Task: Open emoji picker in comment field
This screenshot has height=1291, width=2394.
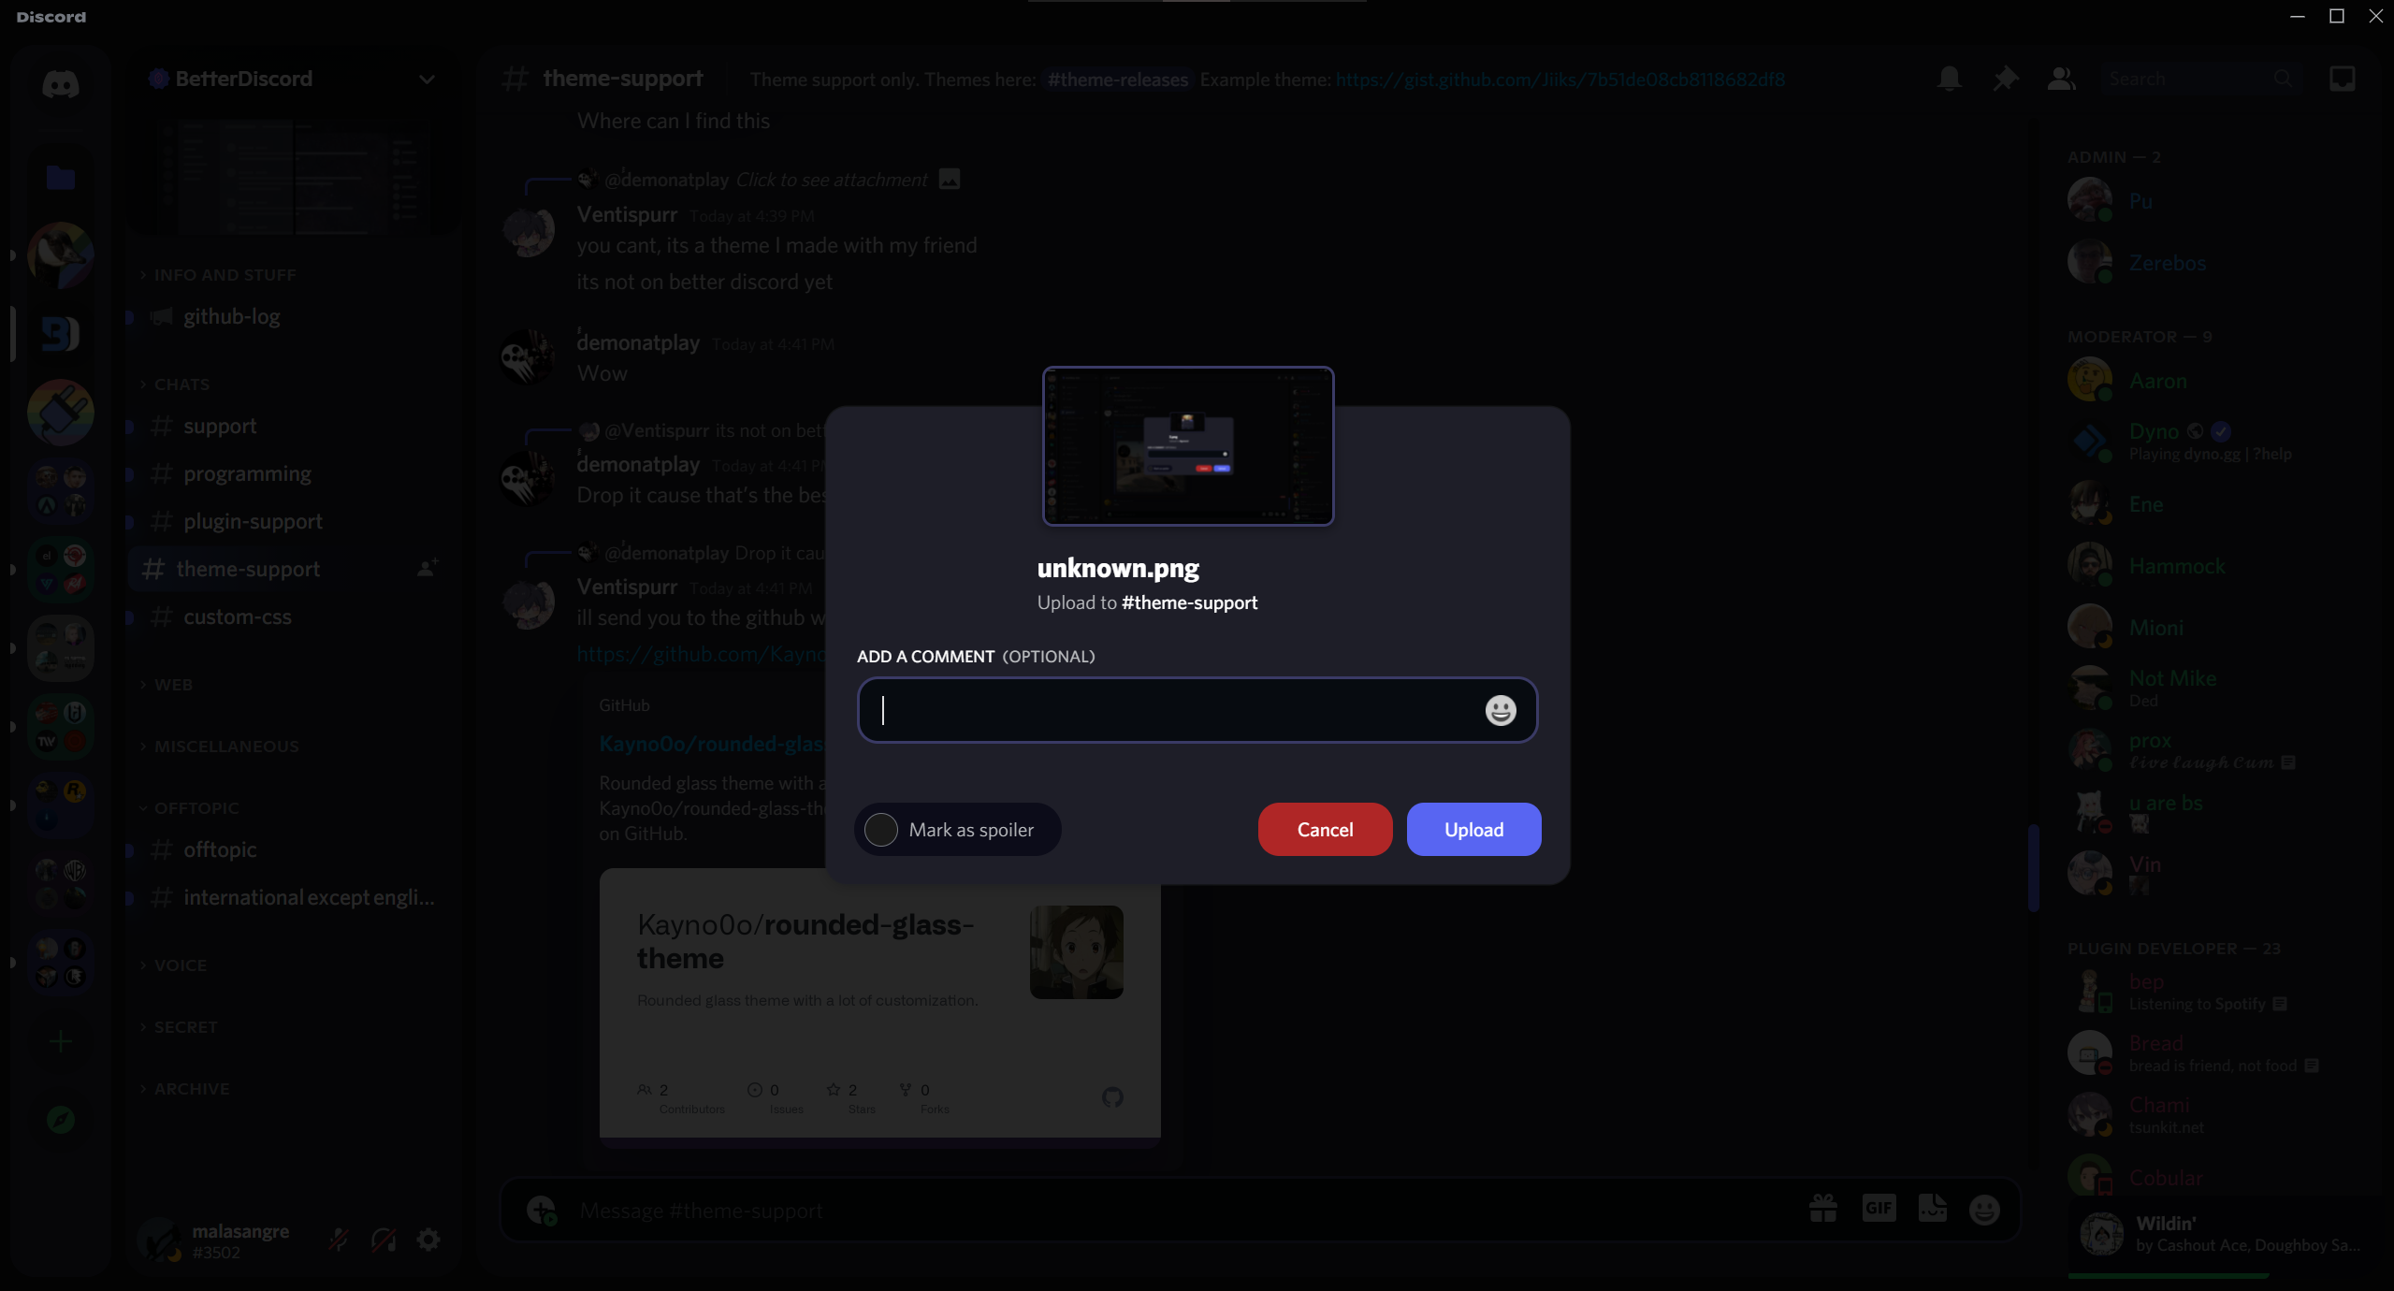Action: click(x=1501, y=710)
